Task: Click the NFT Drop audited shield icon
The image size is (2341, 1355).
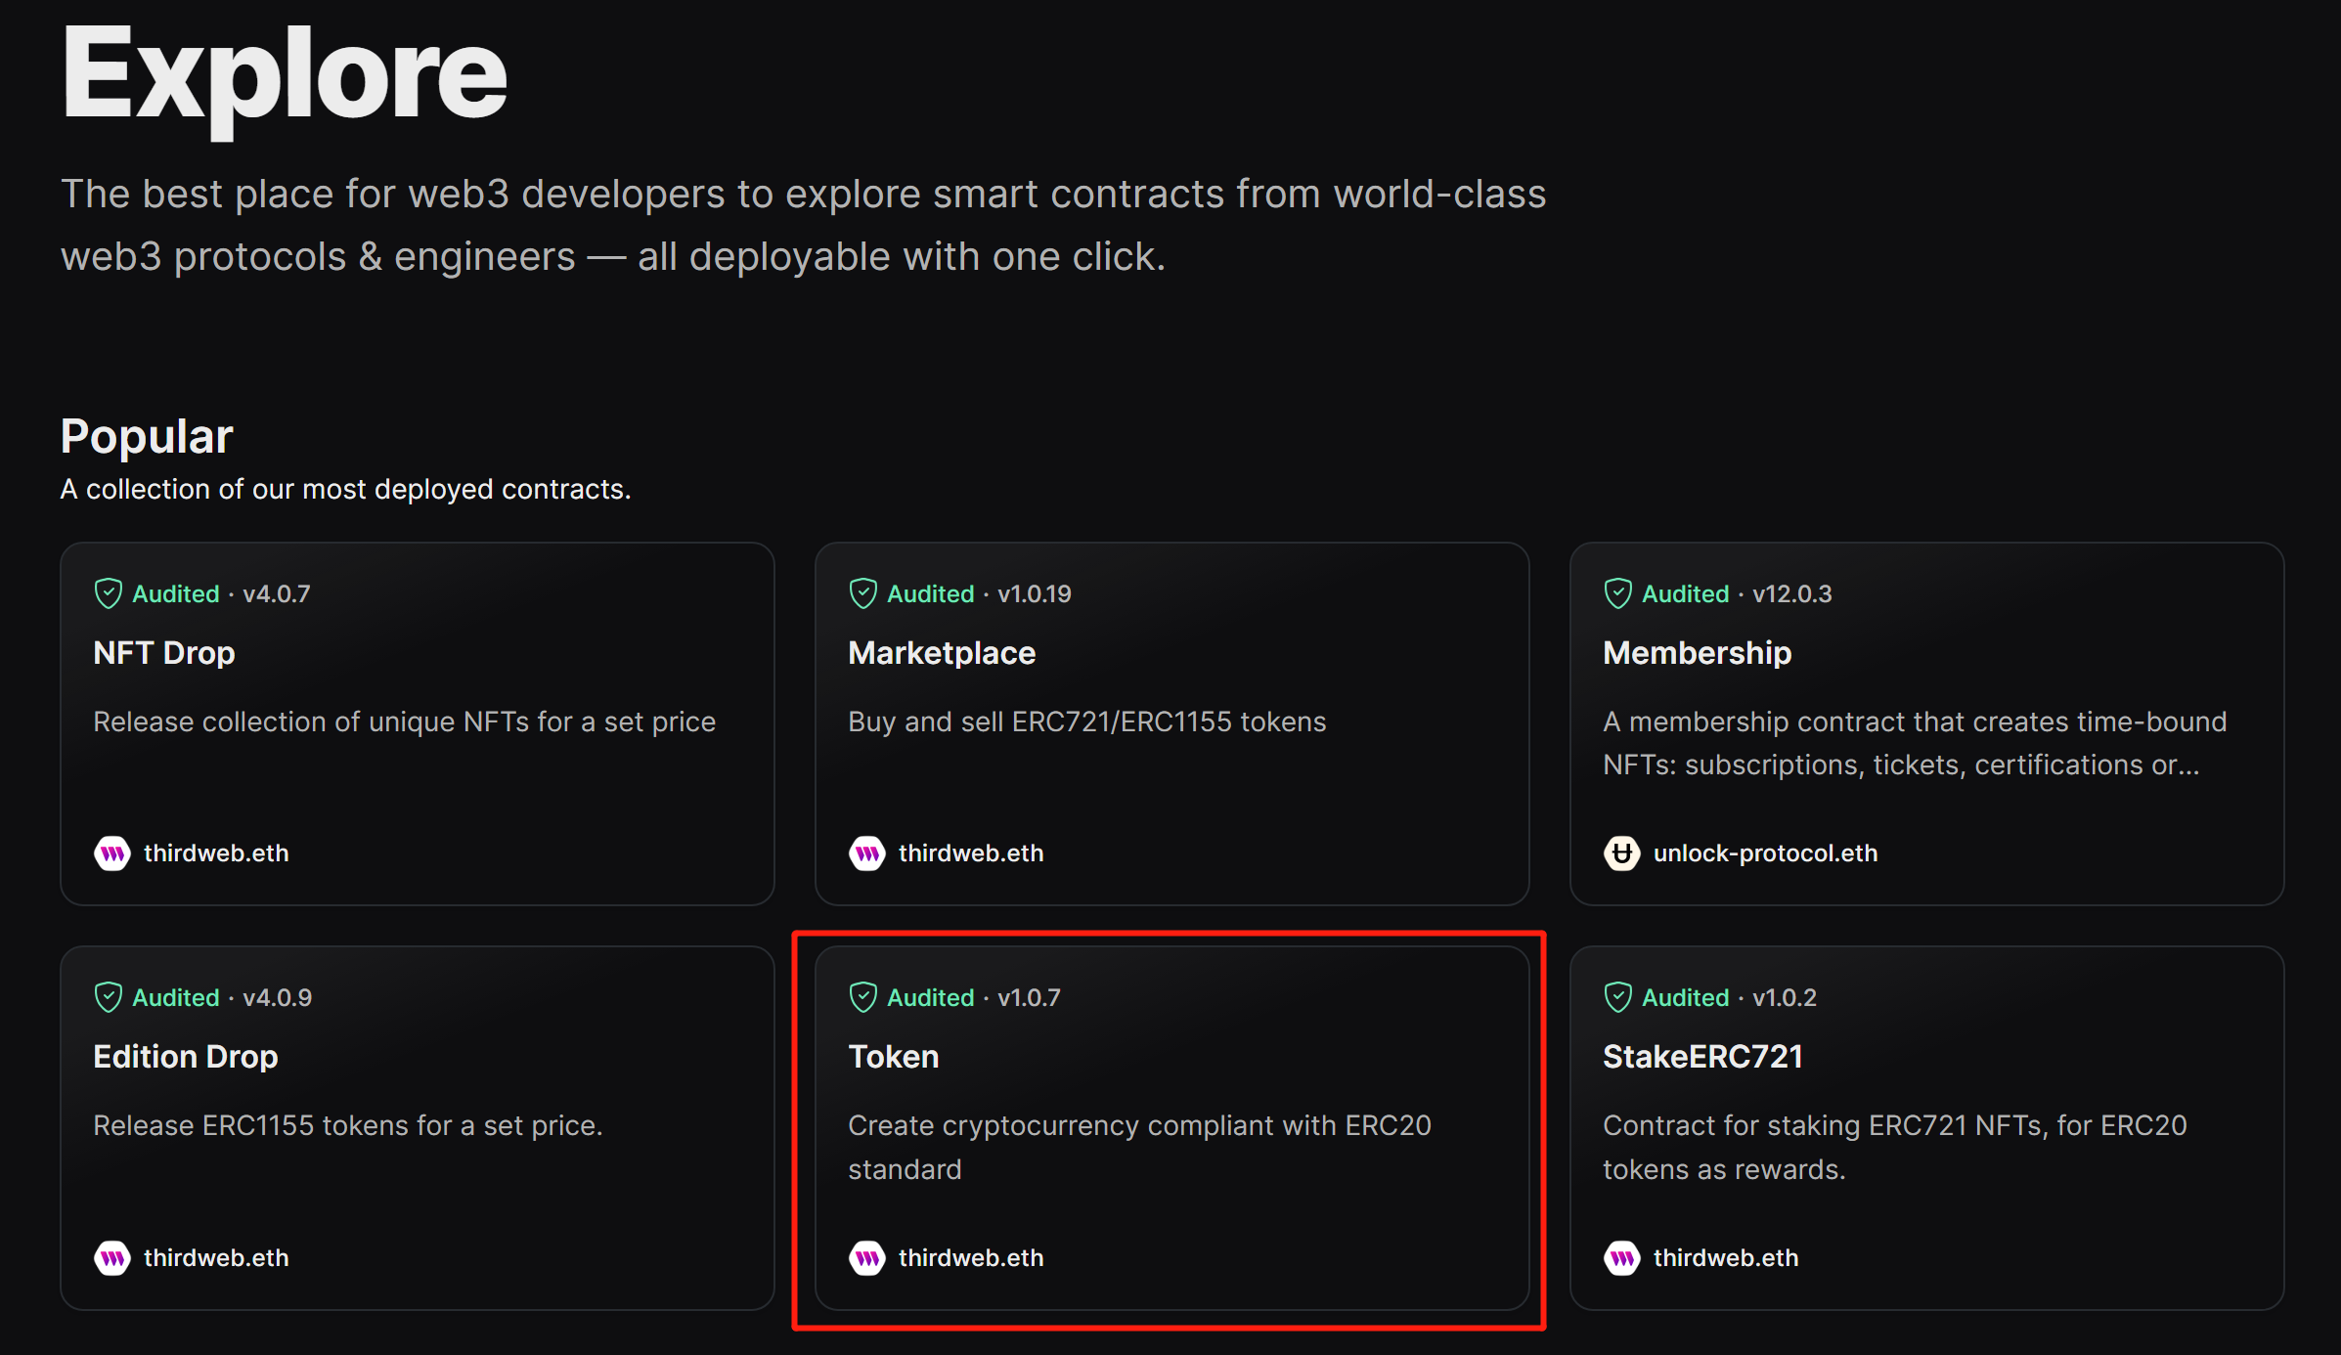Action: (x=108, y=593)
